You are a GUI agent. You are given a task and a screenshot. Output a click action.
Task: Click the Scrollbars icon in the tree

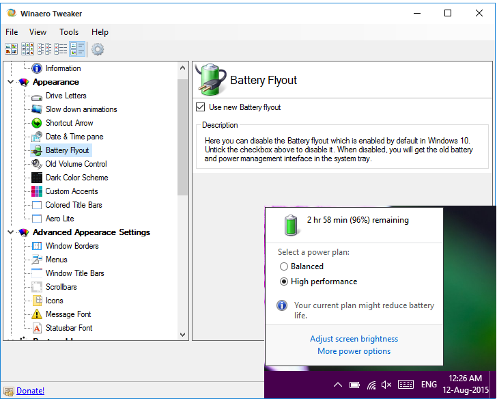tap(37, 287)
